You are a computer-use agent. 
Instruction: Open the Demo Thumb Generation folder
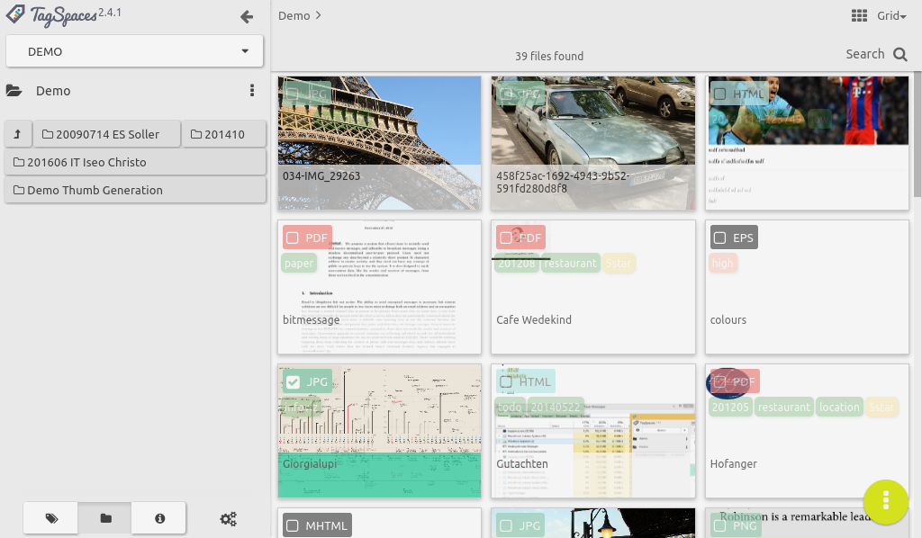(135, 191)
